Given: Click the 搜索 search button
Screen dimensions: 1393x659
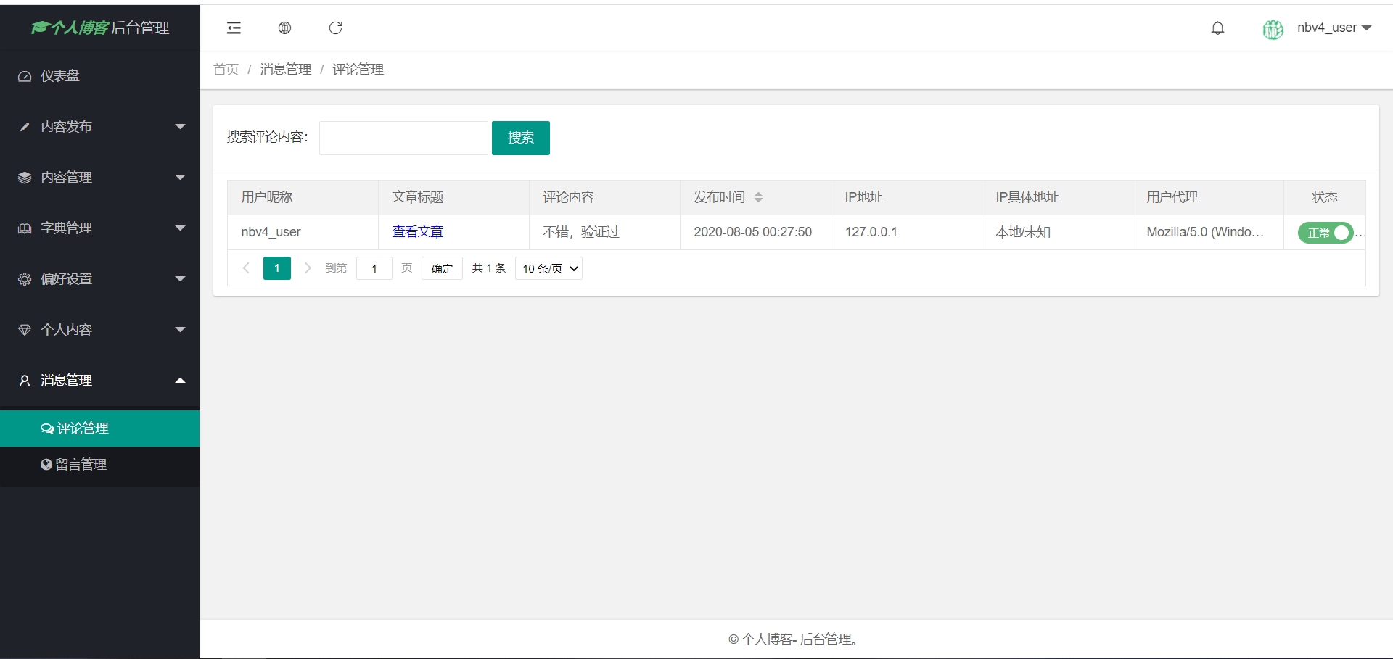Looking at the screenshot, I should (520, 138).
